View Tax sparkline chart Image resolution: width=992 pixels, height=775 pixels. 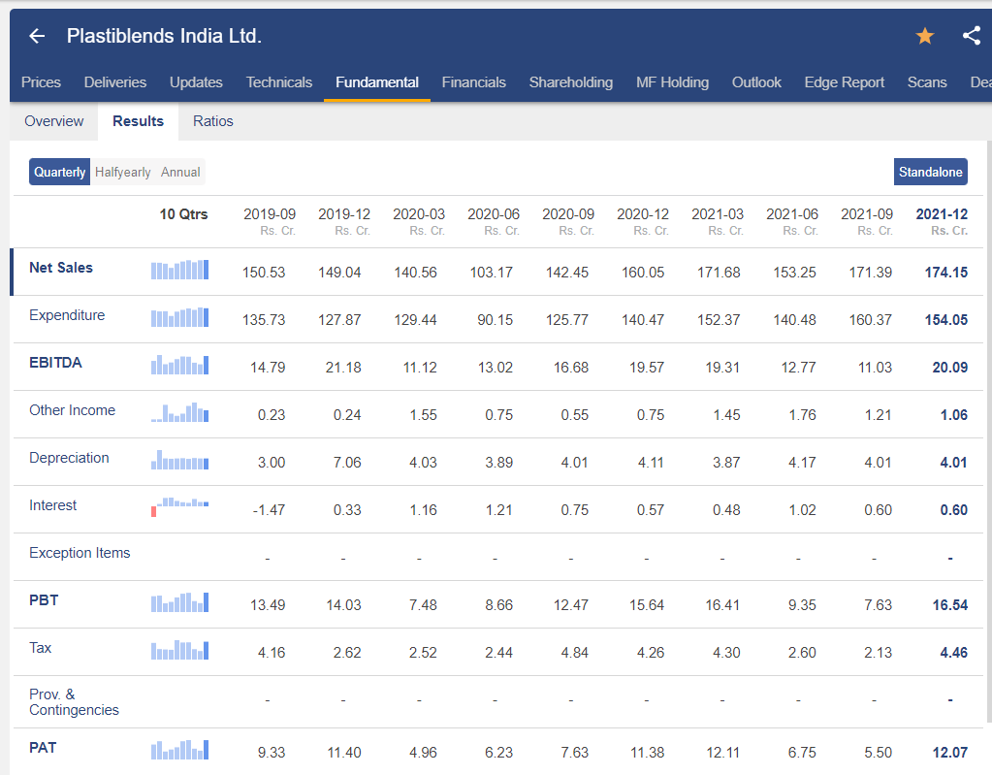pyautogui.click(x=179, y=650)
